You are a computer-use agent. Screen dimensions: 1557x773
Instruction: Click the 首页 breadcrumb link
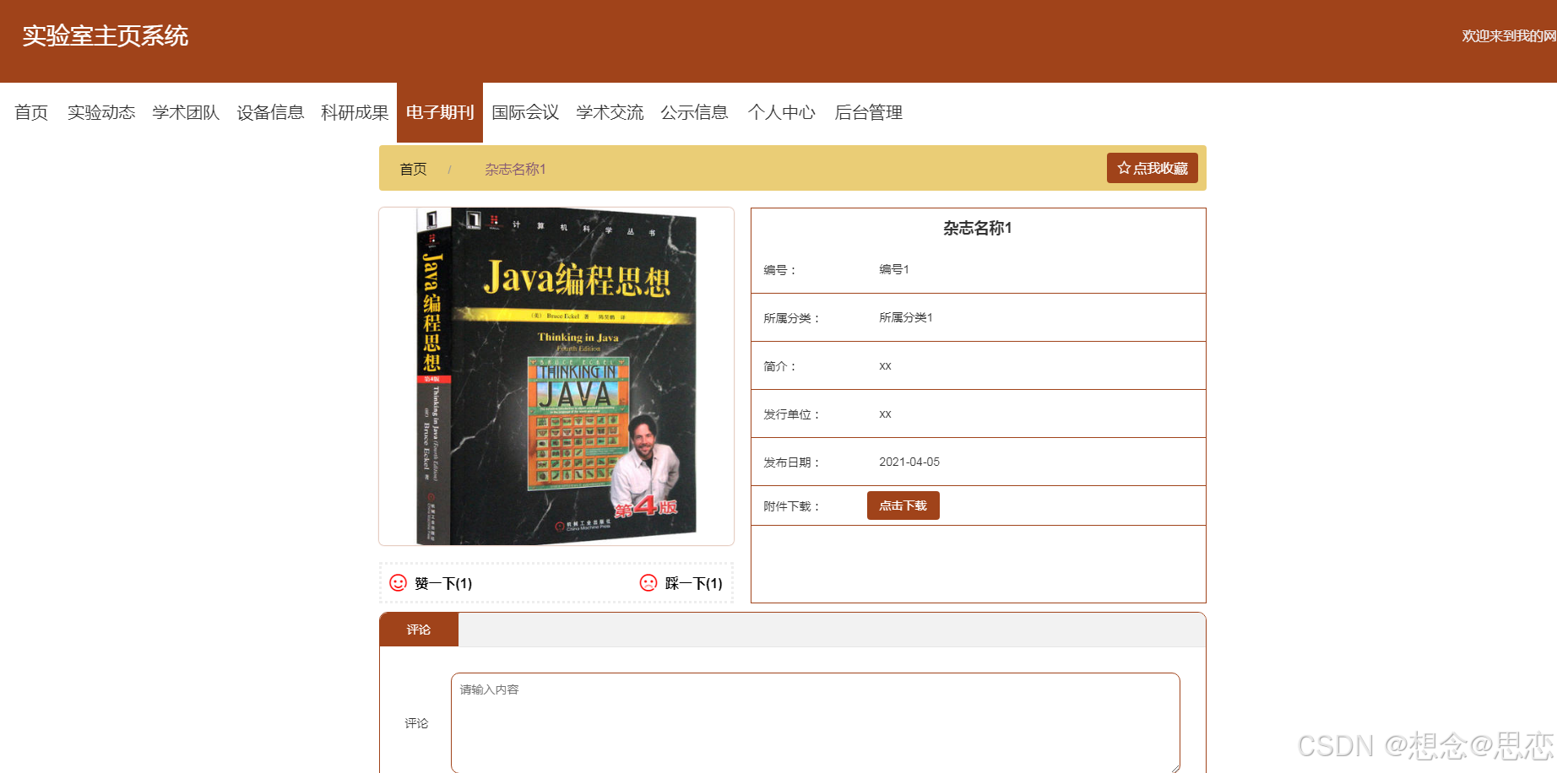tap(413, 169)
